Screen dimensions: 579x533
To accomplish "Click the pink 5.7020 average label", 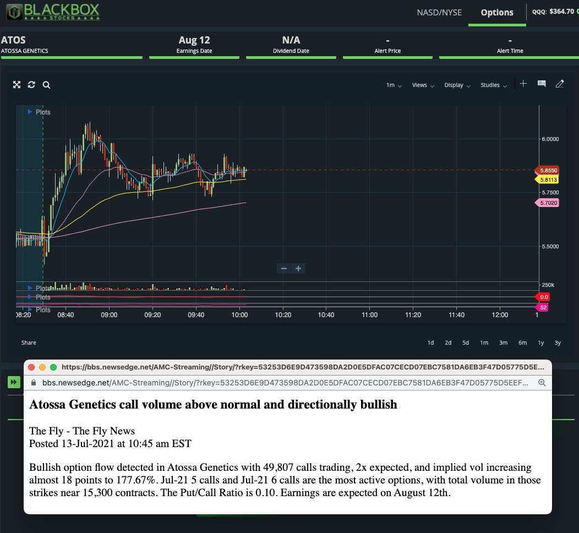I will (547, 203).
